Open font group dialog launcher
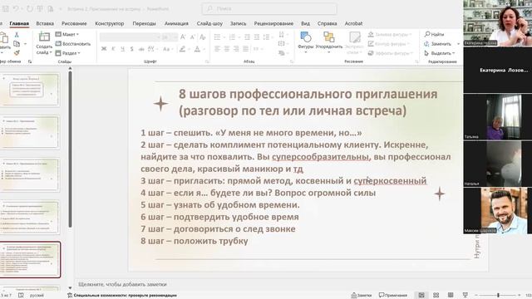Screen dimensions: 532x299 pyautogui.click(x=207, y=61)
